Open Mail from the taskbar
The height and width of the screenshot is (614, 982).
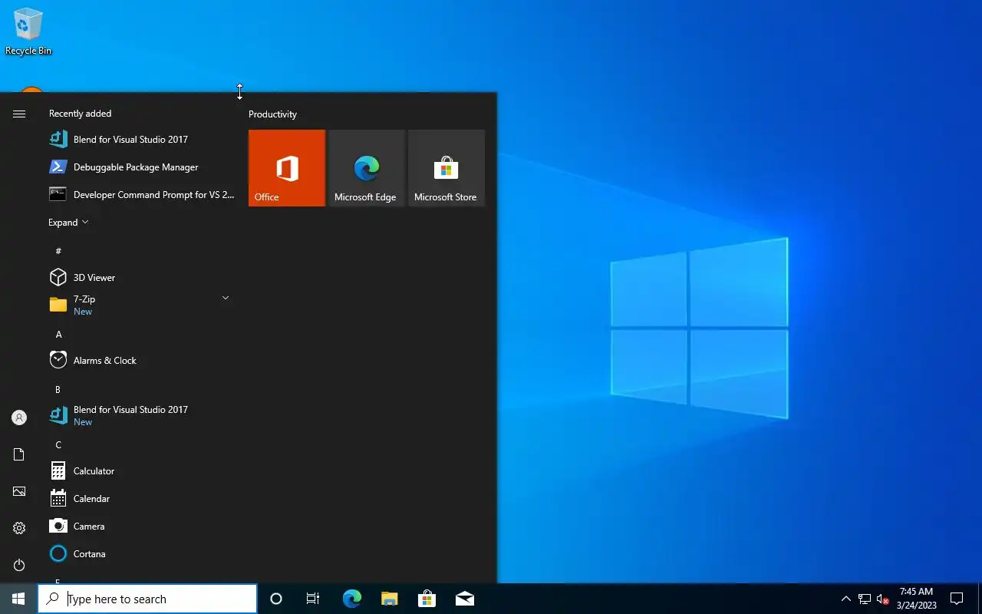464,599
